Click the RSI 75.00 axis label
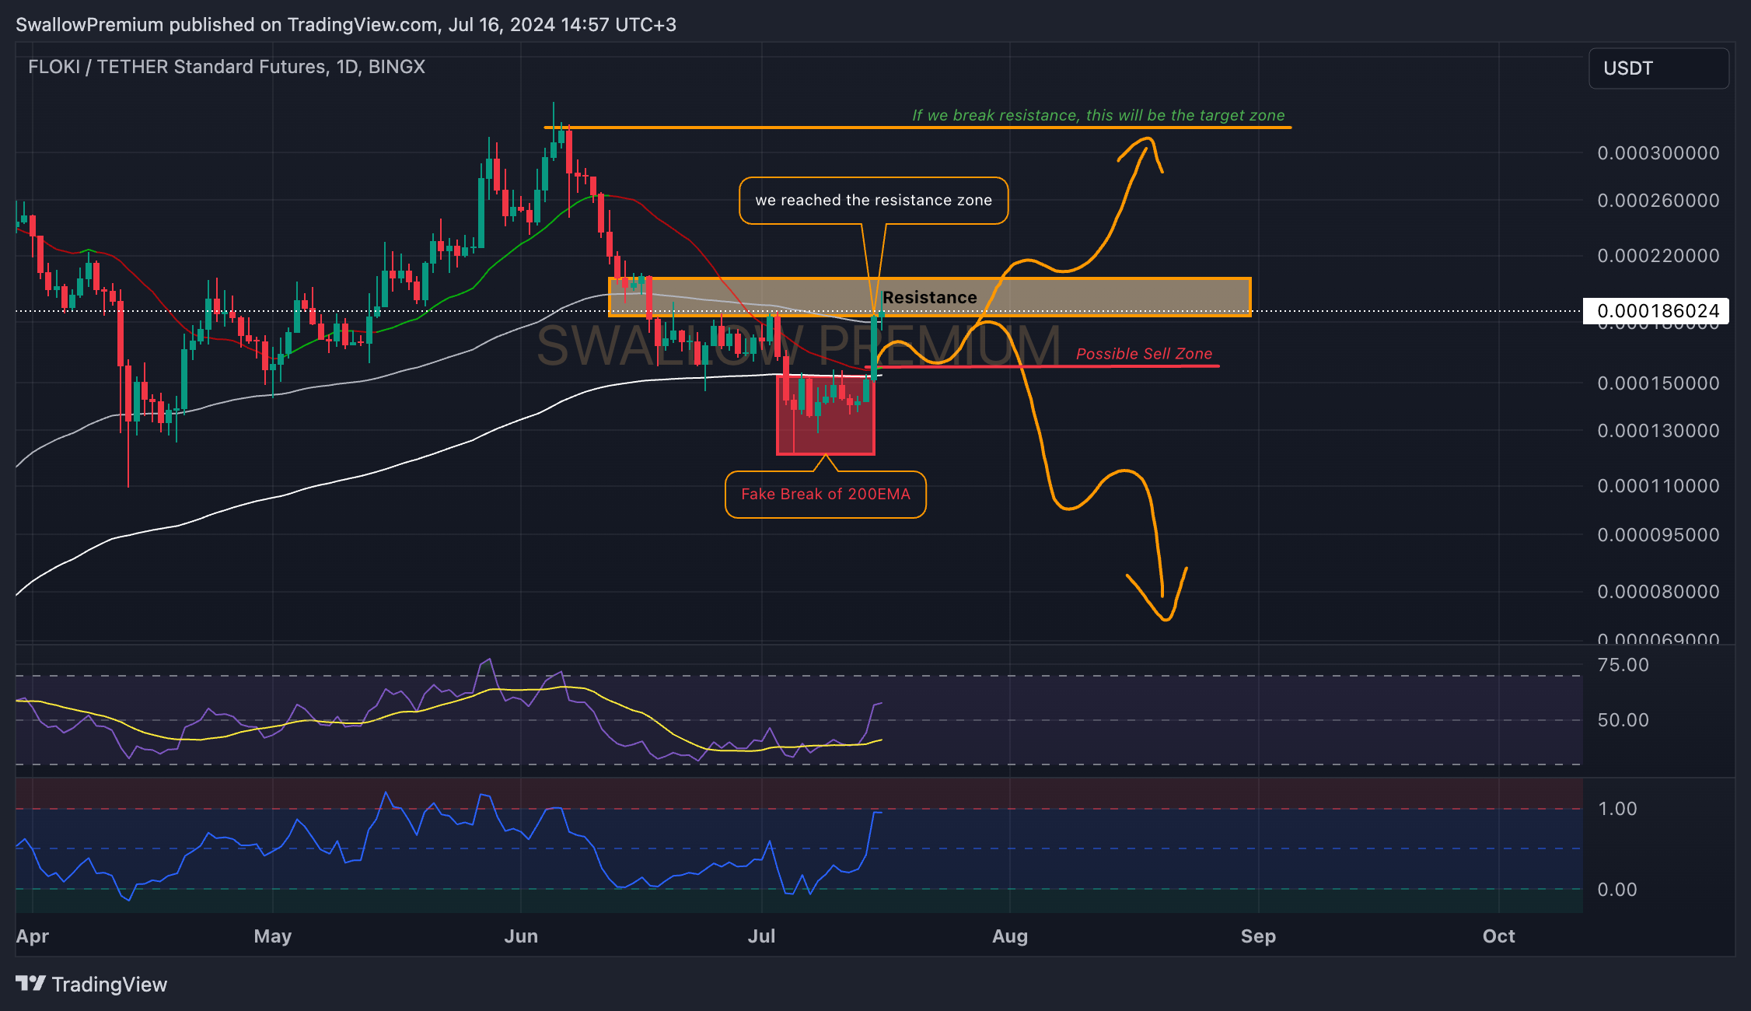 (x=1623, y=665)
